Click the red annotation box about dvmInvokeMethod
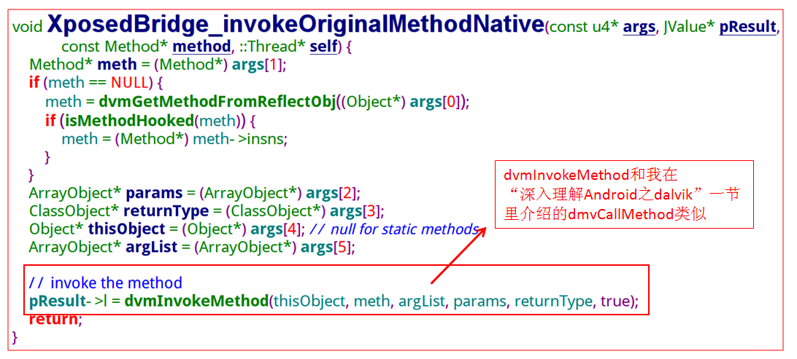The width and height of the screenshot is (797, 359). pyautogui.click(x=624, y=194)
